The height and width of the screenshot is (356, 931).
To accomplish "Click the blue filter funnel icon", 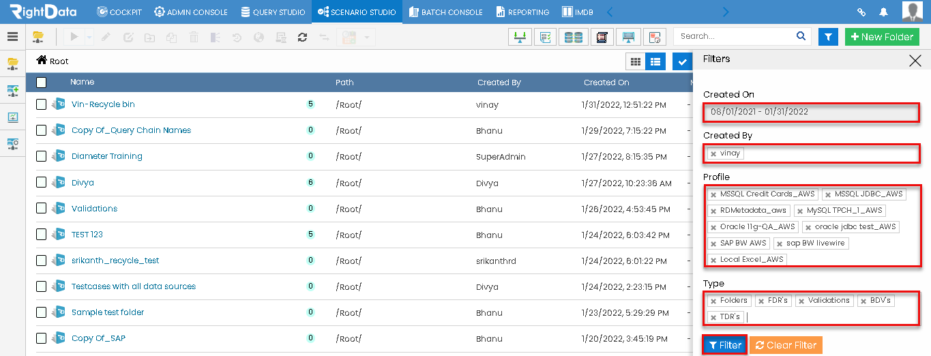I will pyautogui.click(x=828, y=37).
